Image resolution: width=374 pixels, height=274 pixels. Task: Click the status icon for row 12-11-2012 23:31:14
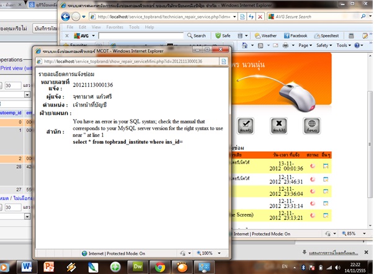click(313, 203)
